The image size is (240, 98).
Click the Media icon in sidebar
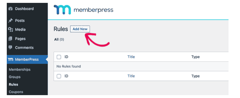(x=10, y=30)
